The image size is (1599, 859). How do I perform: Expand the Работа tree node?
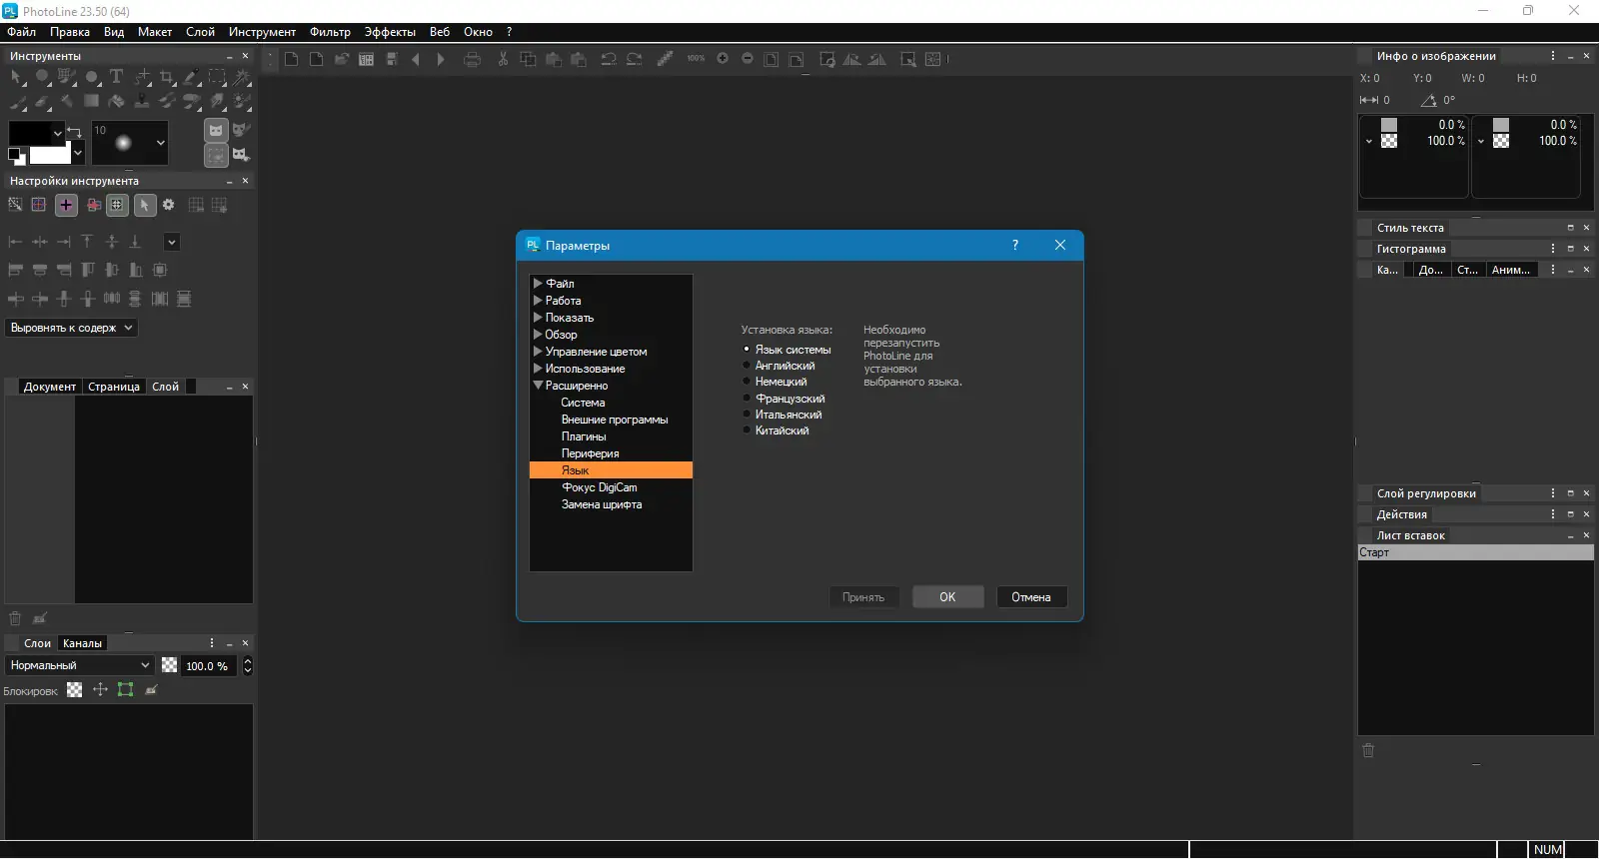538,301
